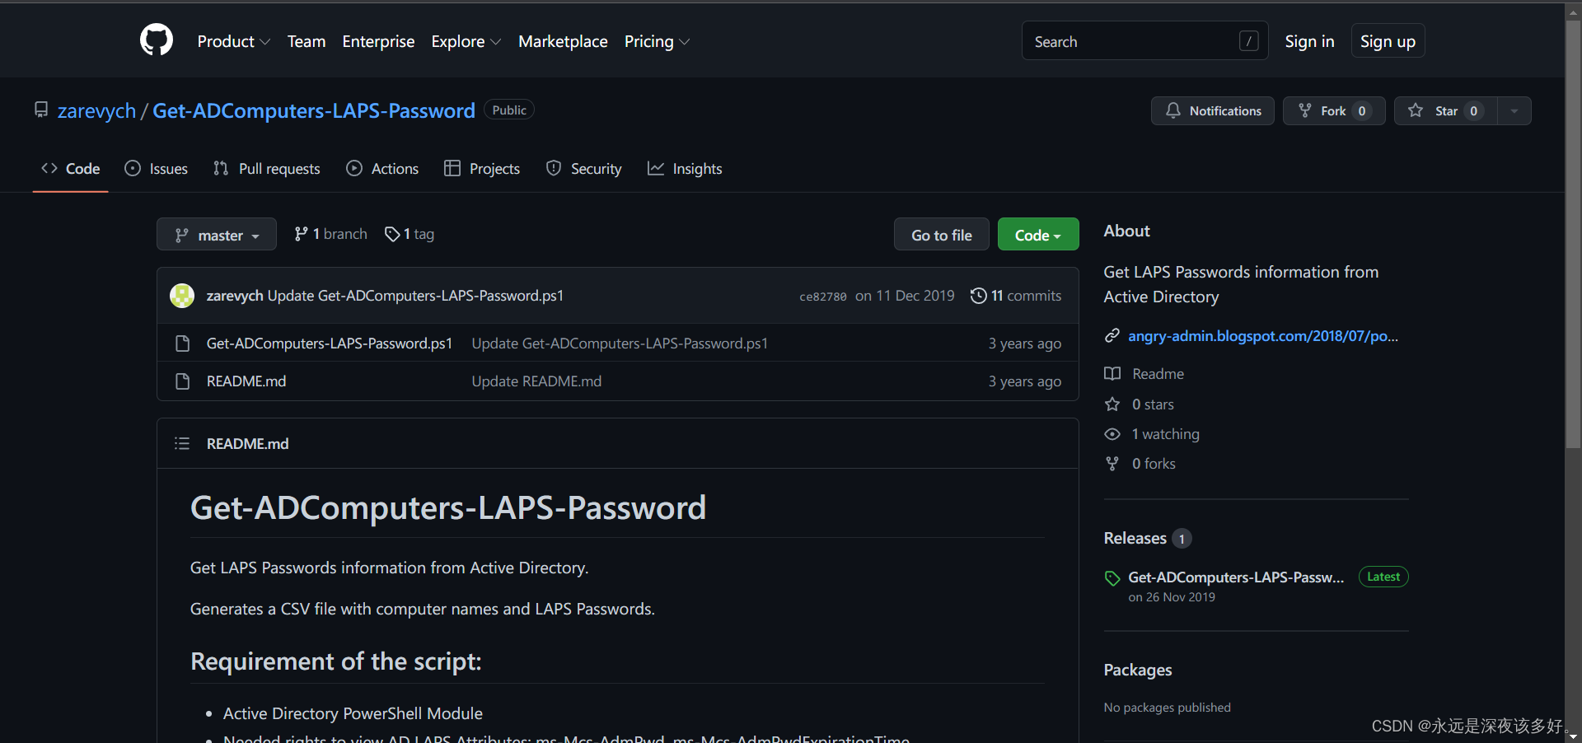Open the Get-ADComputers-LAPS-Passw... release
The image size is (1582, 743).
1236,577
